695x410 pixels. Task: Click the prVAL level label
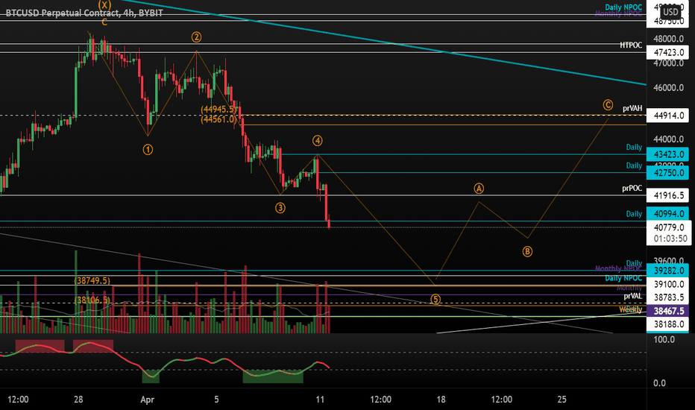pos(633,296)
